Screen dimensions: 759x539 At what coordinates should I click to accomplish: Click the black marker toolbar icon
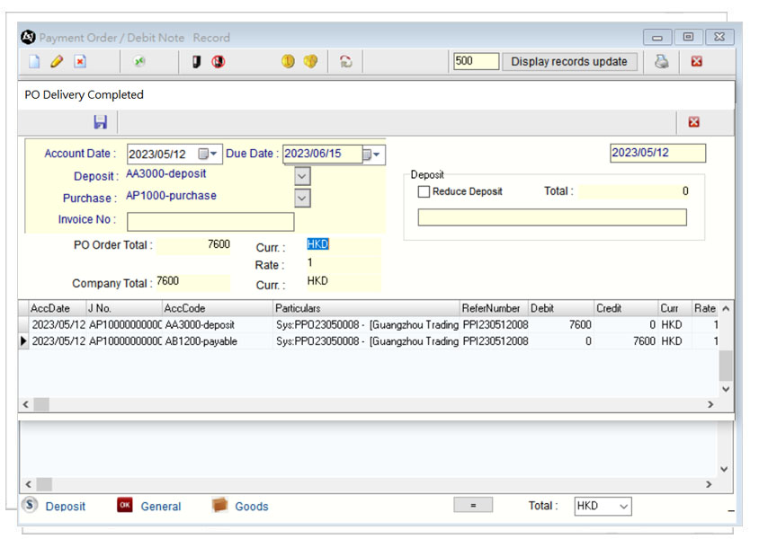tap(197, 61)
